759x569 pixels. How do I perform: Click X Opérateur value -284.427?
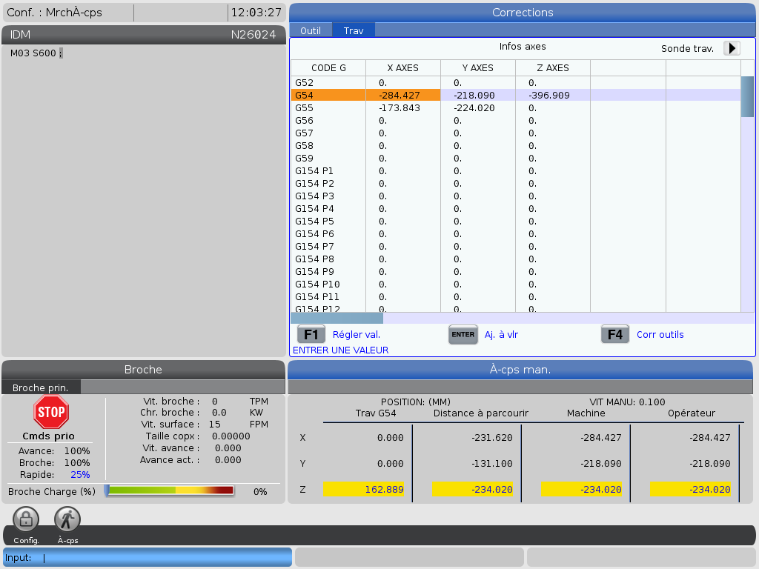(710, 437)
